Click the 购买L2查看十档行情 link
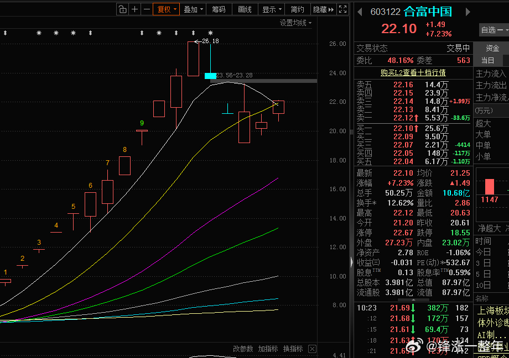The height and width of the screenshot is (358, 509). 413,72
